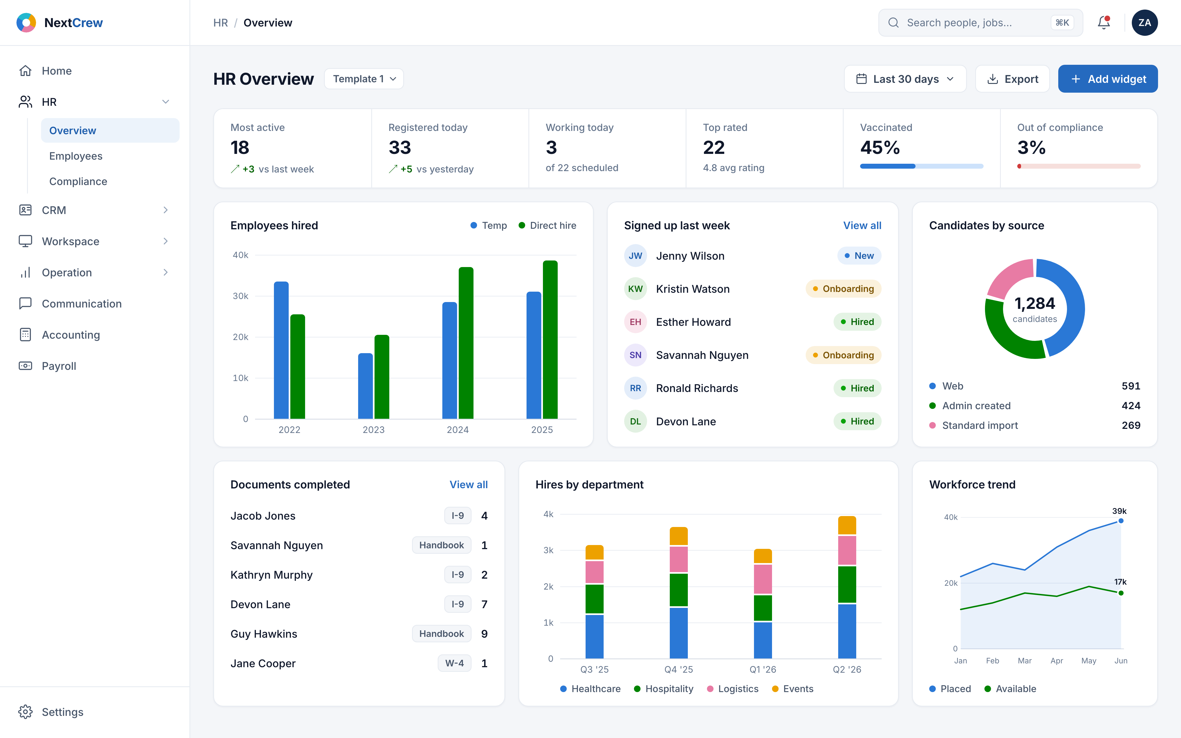This screenshot has width=1181, height=738.
Task: Click the plus icon on Add widget
Action: (1075, 79)
